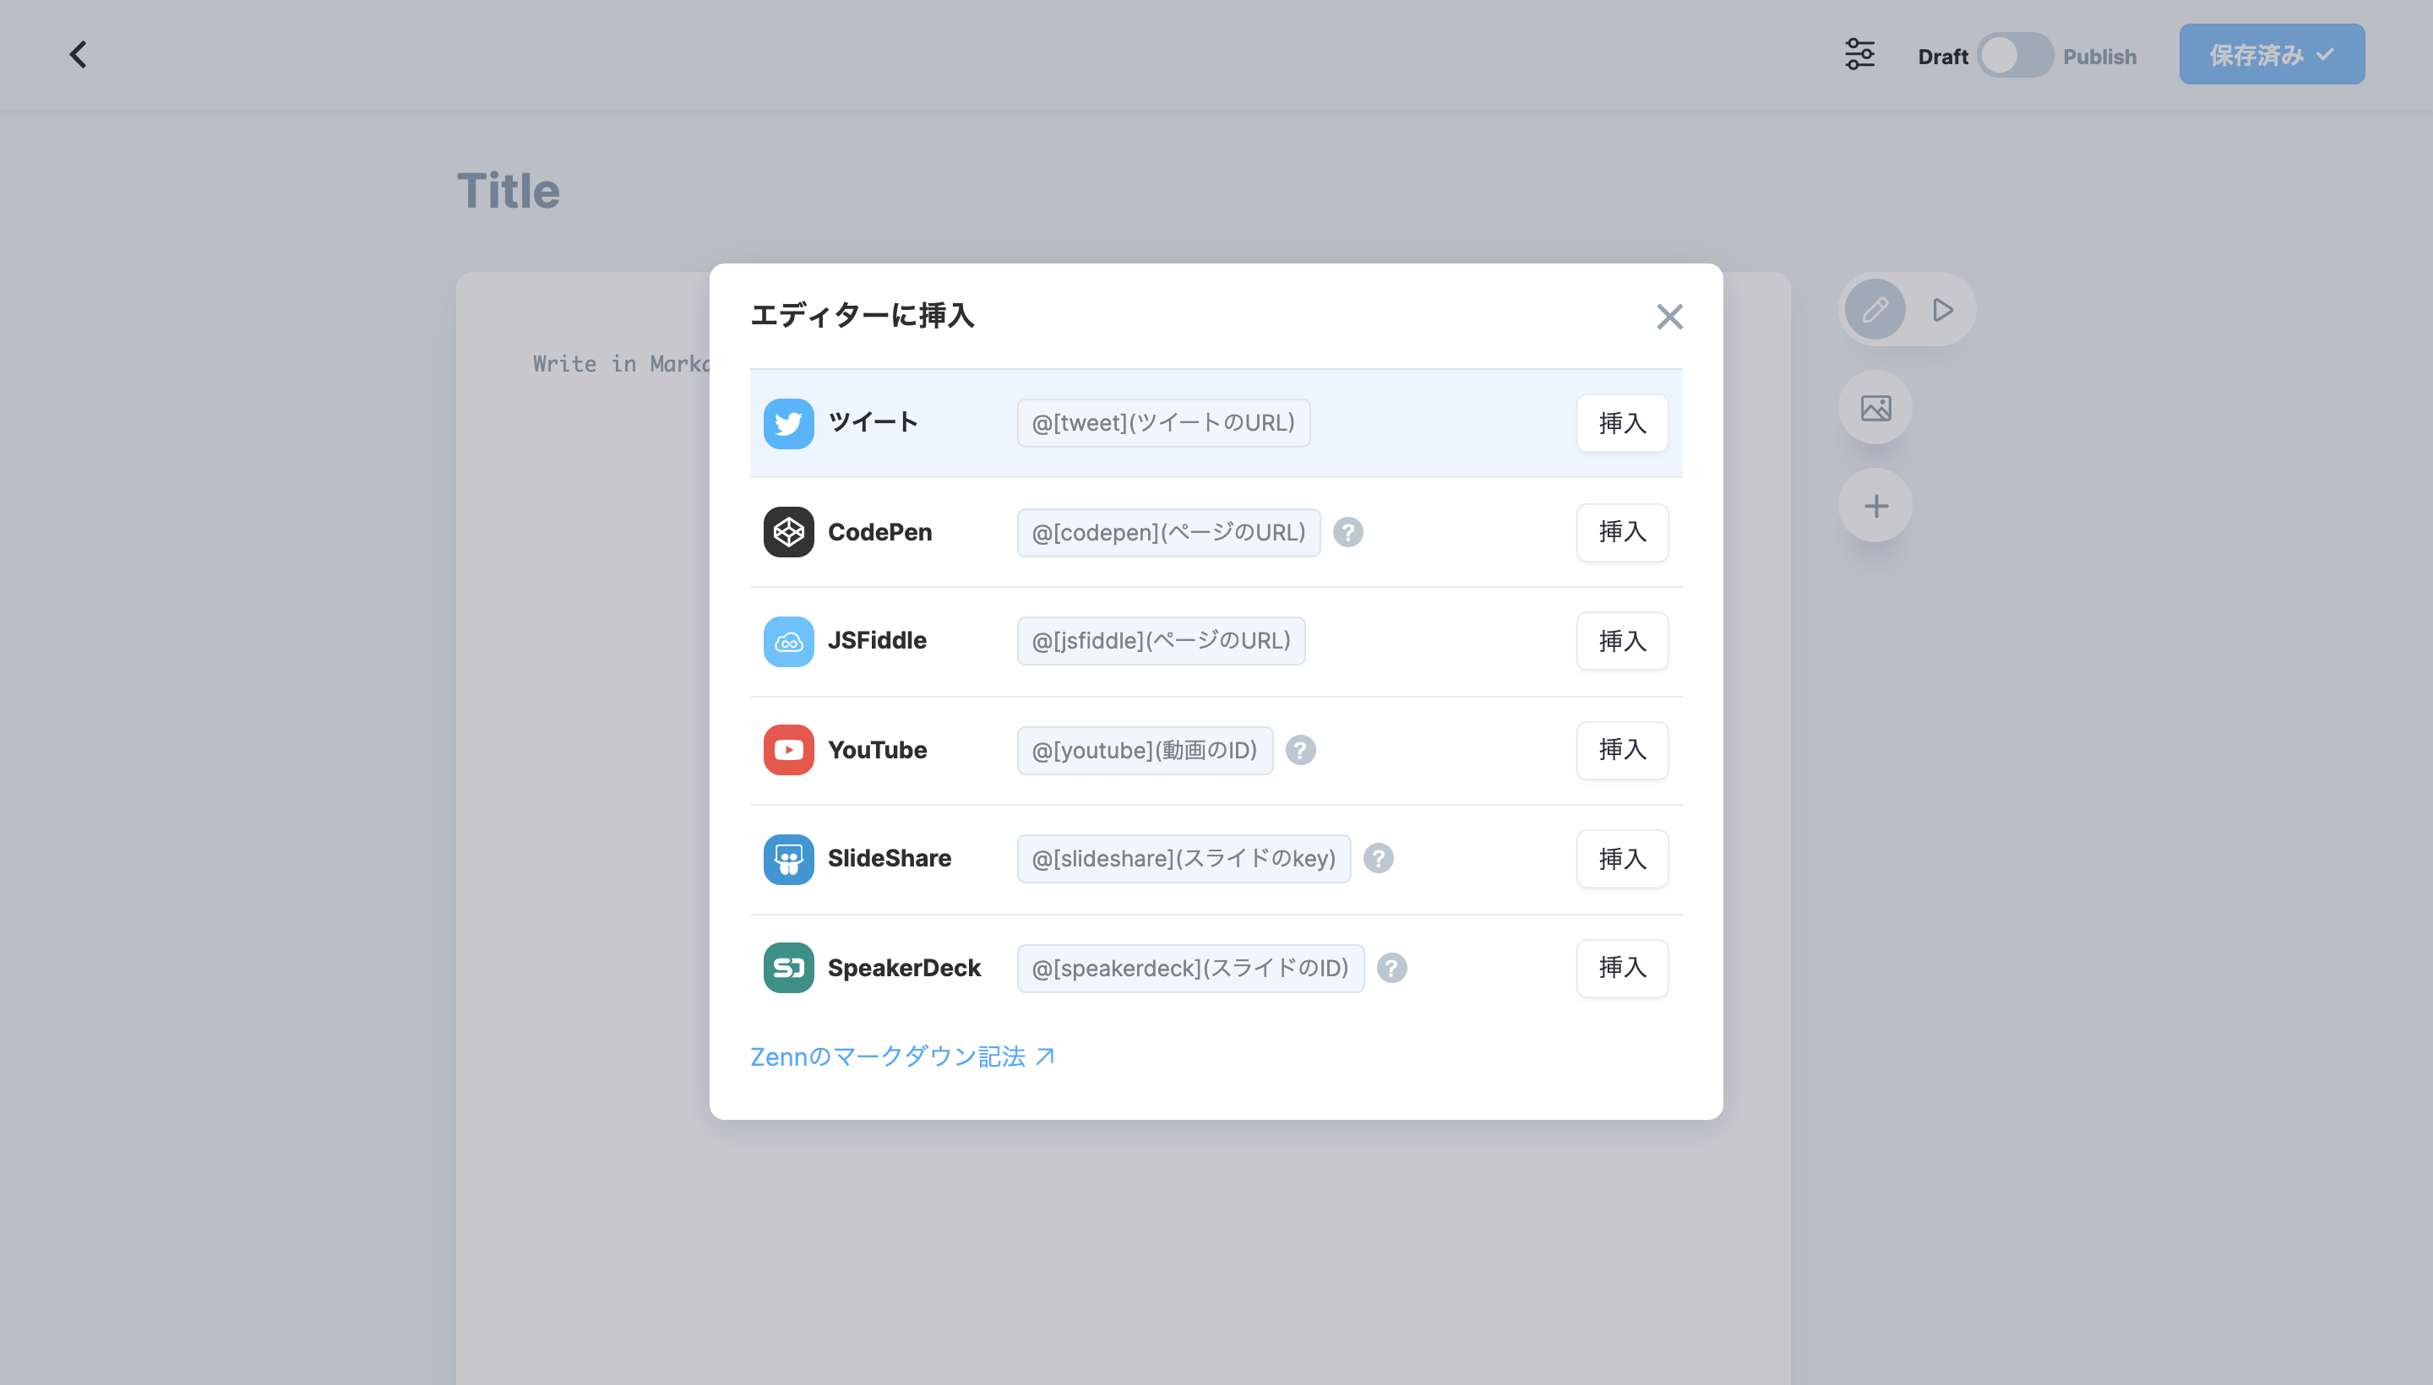Click the Draft label
This screenshot has height=1385, width=2433.
[1942, 56]
